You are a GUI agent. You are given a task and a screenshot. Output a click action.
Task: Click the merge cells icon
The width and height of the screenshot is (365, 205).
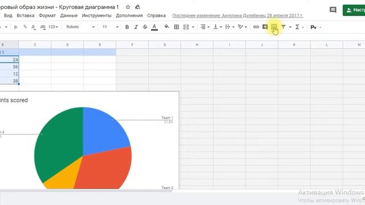point(186,27)
